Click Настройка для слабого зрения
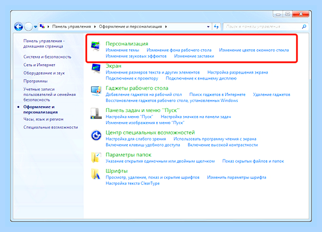Image resolution: width=322 pixels, height=232 pixels. (x=136, y=139)
